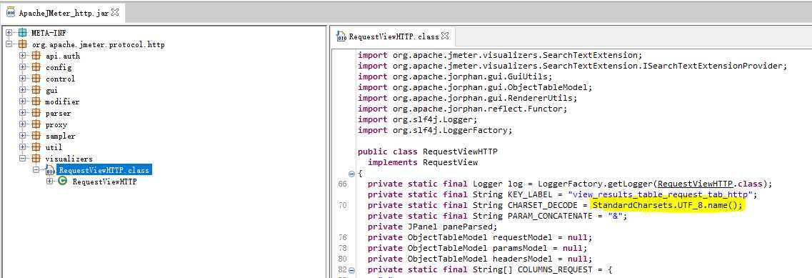The height and width of the screenshot is (278, 812).
Task: Expand the util package node
Action: coord(22,147)
